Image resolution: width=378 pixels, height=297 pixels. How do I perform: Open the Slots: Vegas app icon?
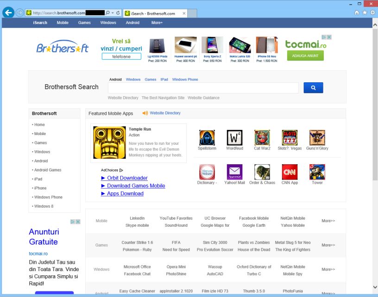290,138
